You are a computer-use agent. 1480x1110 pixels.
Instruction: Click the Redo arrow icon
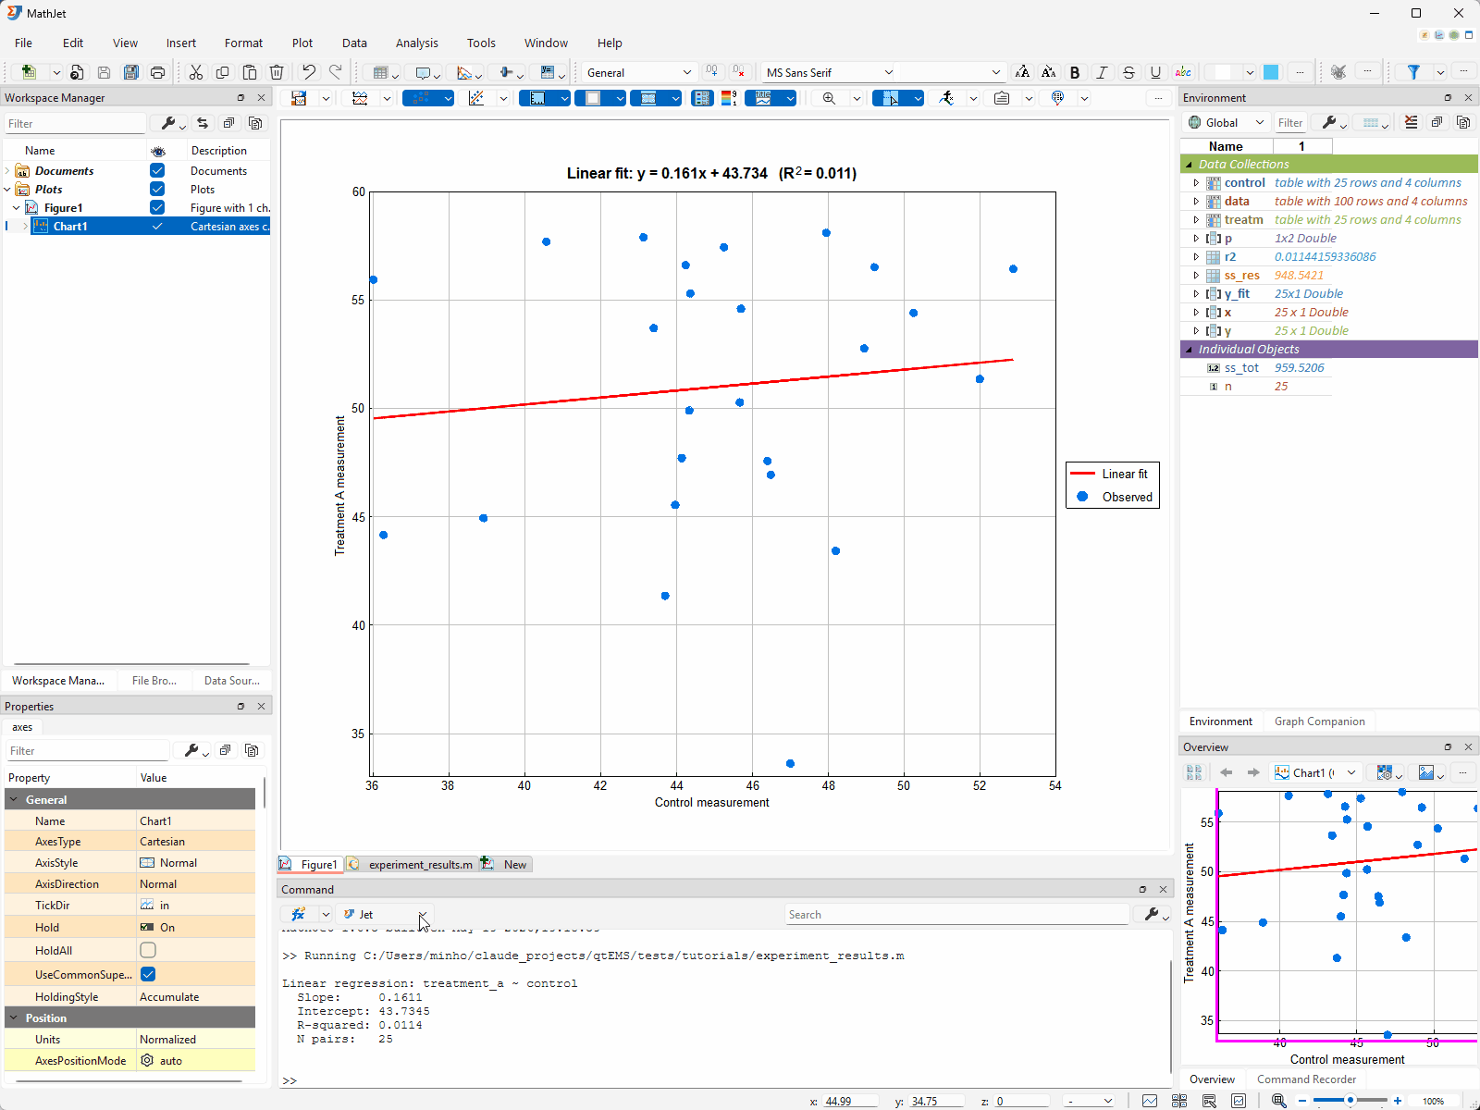click(x=336, y=72)
